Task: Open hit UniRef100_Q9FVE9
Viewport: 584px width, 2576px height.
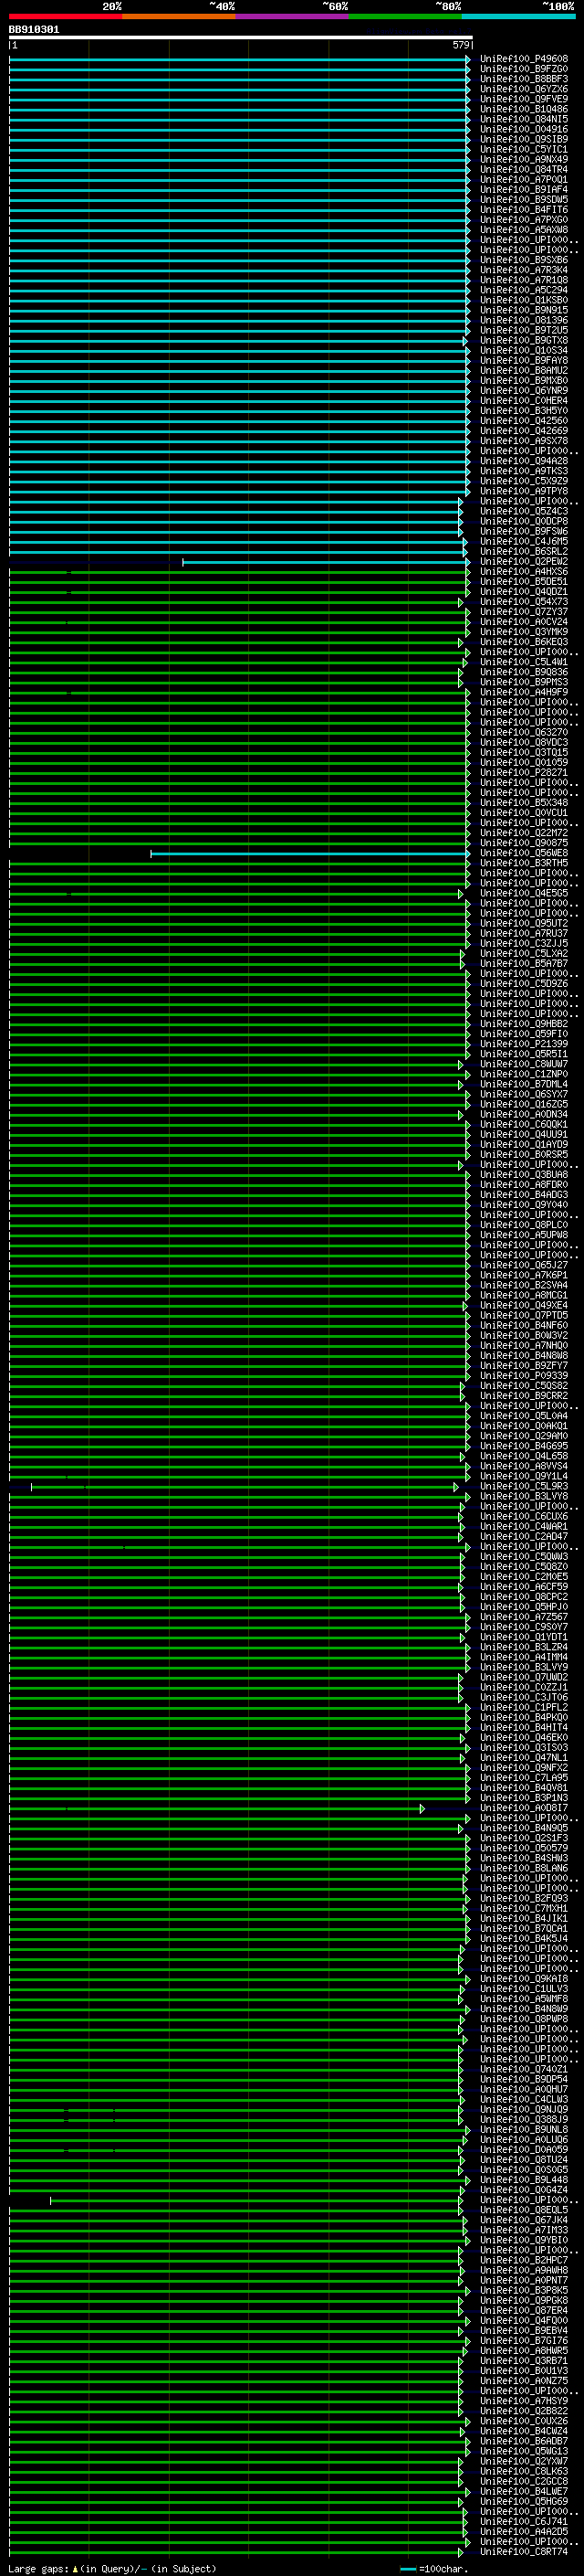Action: click(524, 99)
